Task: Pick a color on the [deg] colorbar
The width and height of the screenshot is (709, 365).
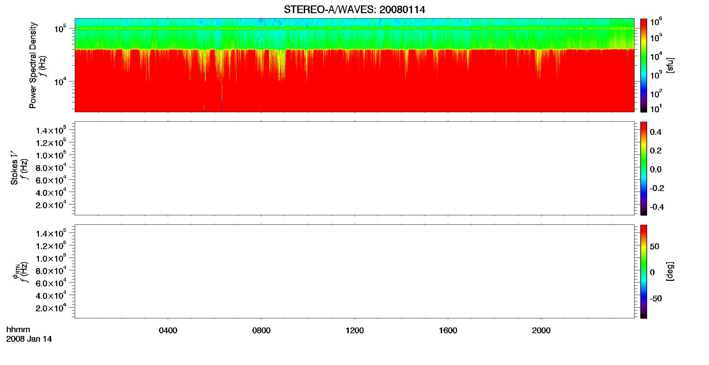Action: (644, 271)
